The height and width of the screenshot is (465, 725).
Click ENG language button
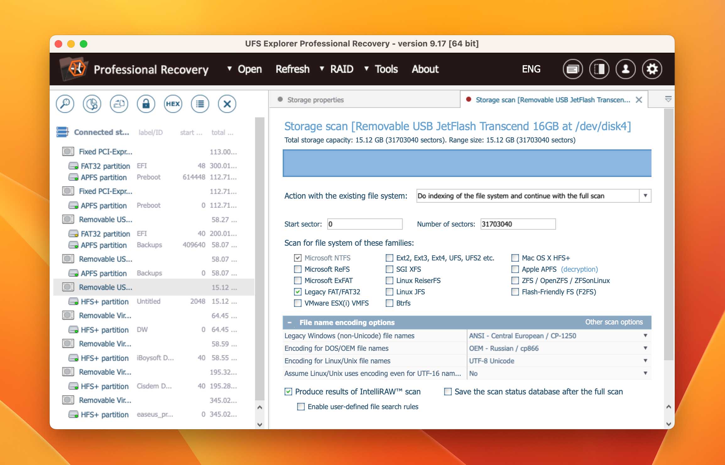531,69
